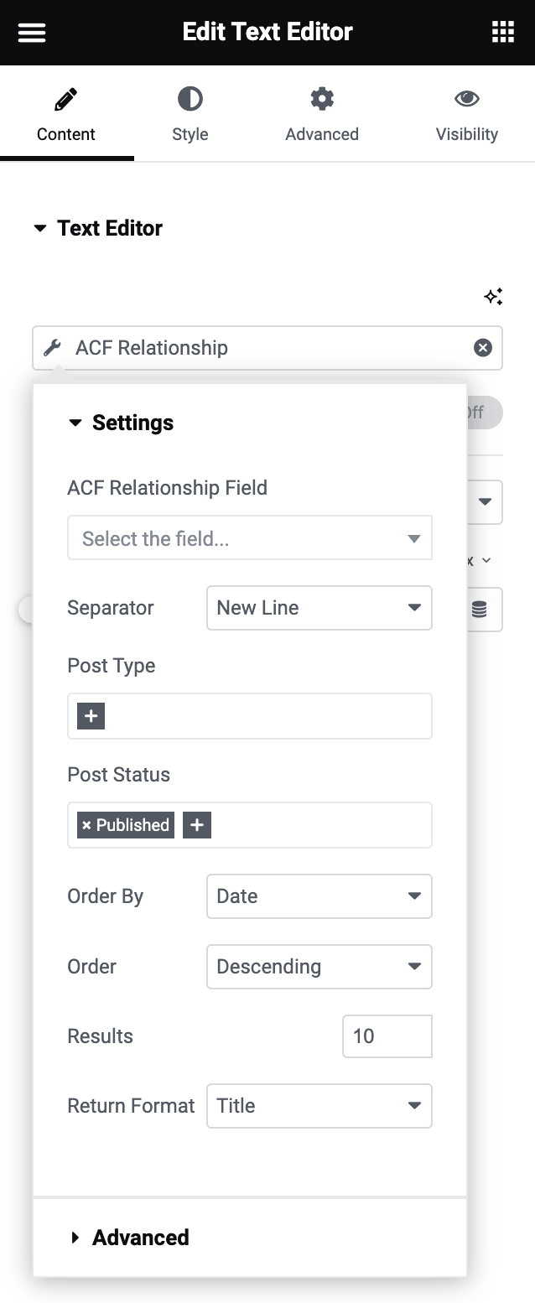Image resolution: width=535 pixels, height=1303 pixels.
Task: Click the Results number field
Action: click(387, 1036)
